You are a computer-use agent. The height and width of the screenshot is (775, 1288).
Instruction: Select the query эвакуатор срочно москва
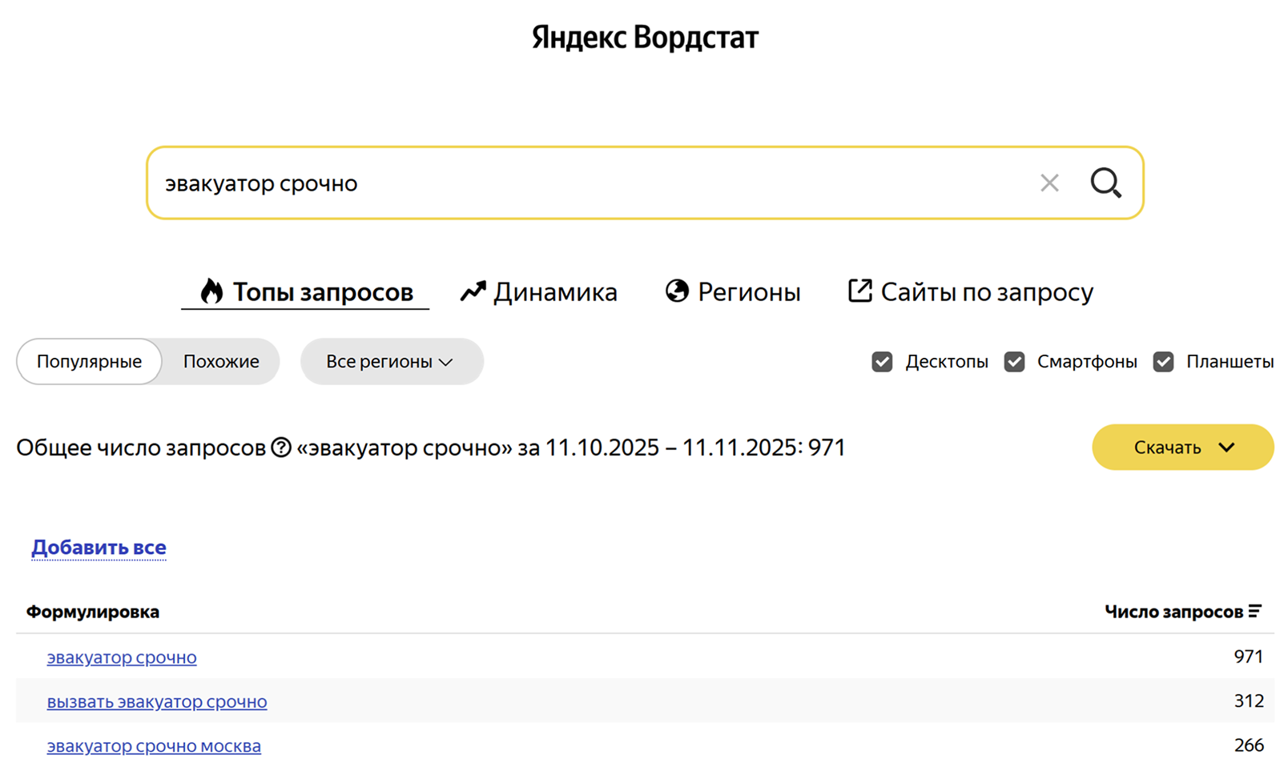154,745
